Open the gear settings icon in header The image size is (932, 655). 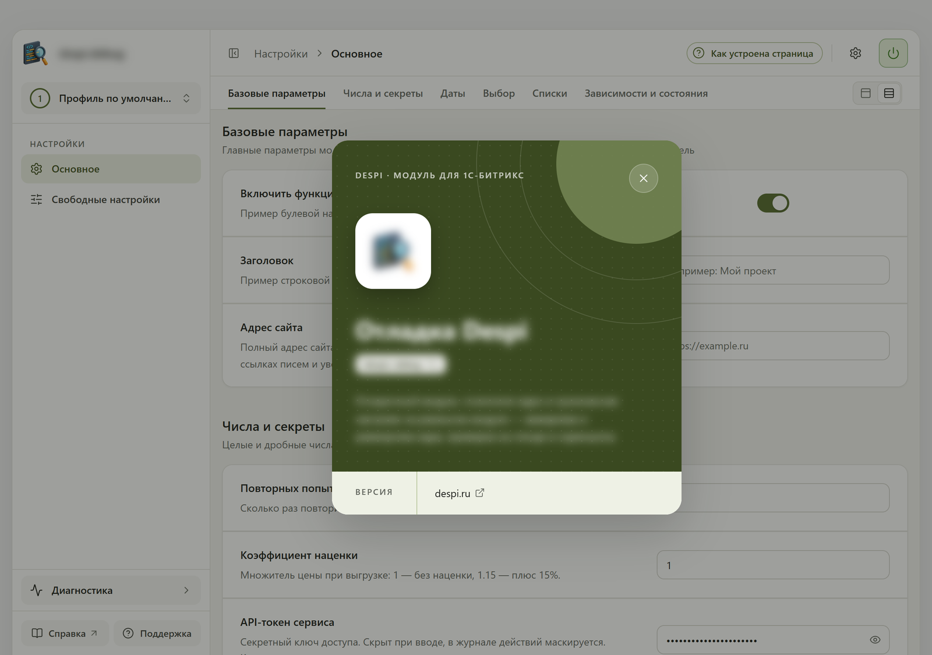tap(855, 53)
